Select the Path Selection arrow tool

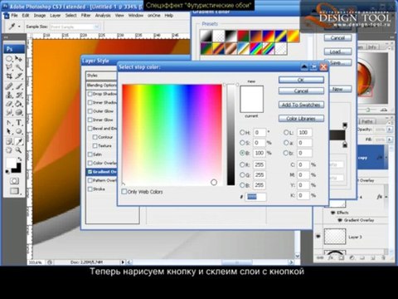click(x=9, y=131)
